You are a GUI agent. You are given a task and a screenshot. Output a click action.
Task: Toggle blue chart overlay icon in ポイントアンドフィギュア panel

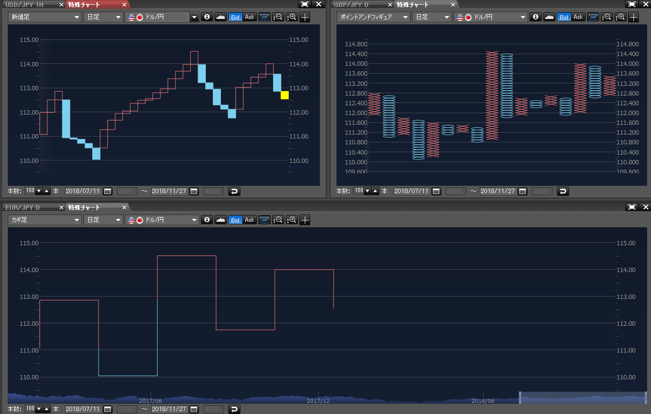pyautogui.click(x=593, y=17)
